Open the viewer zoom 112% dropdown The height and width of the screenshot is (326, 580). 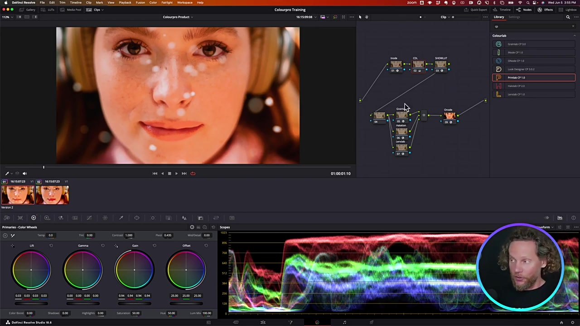[6, 17]
